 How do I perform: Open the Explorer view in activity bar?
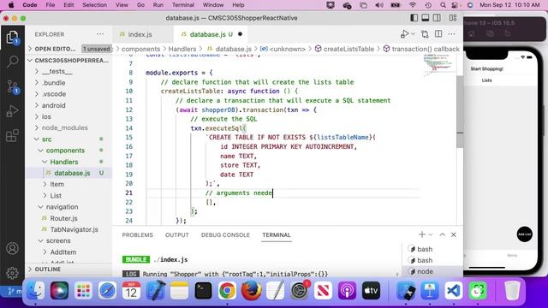12,38
